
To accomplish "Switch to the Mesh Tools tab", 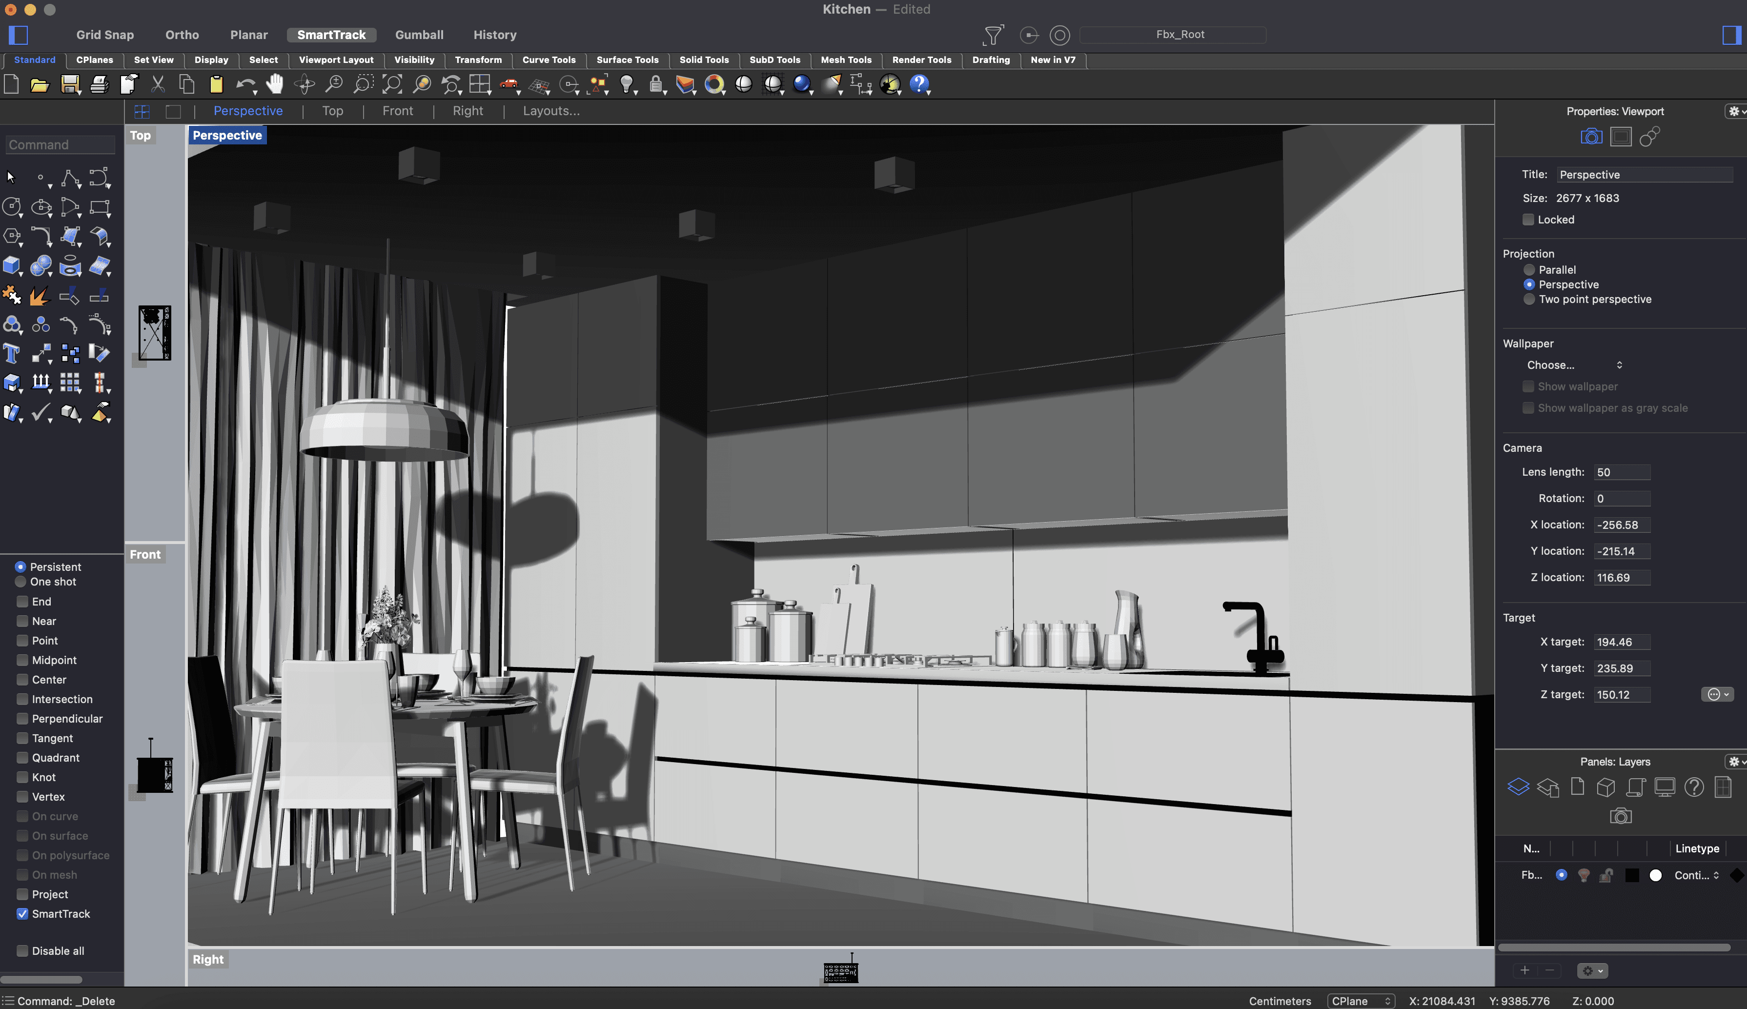I will (x=845, y=60).
